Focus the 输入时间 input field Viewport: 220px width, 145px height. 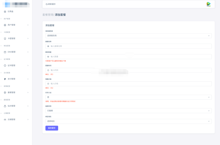(x=128, y=70)
